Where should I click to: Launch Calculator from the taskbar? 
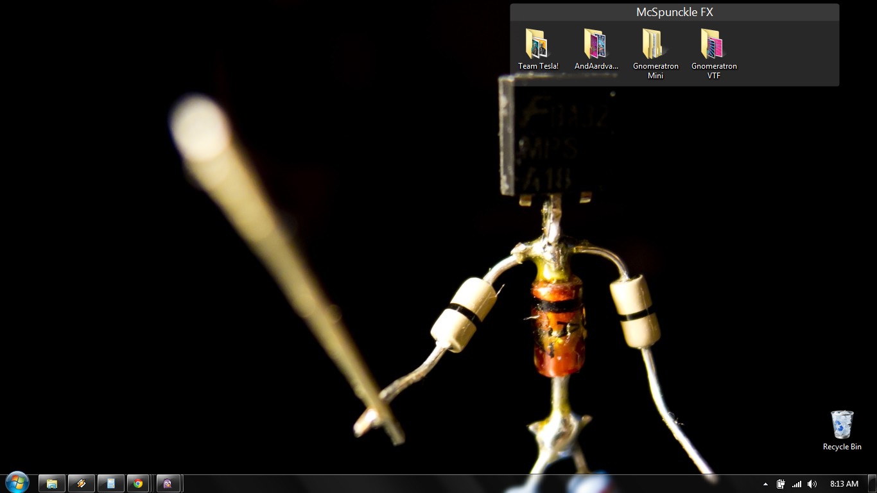[111, 483]
